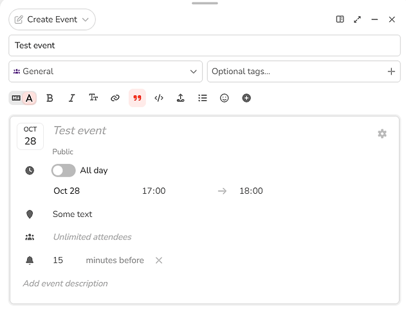The height and width of the screenshot is (322, 406).
Task: Open the text size heading tool
Action: tap(93, 98)
